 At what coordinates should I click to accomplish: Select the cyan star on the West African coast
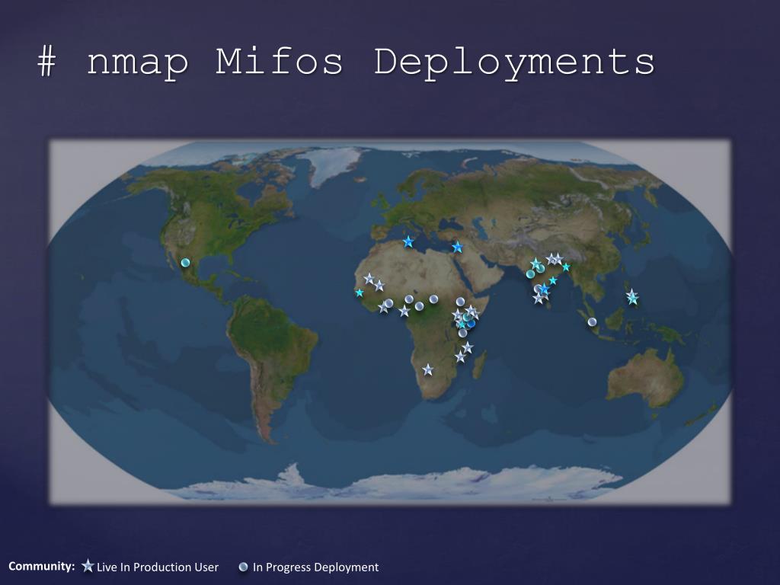pos(360,293)
